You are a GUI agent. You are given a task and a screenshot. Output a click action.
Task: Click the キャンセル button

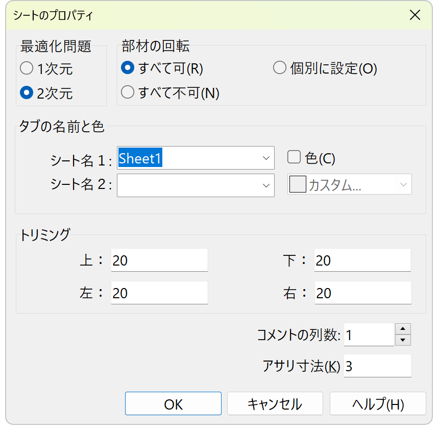(275, 404)
